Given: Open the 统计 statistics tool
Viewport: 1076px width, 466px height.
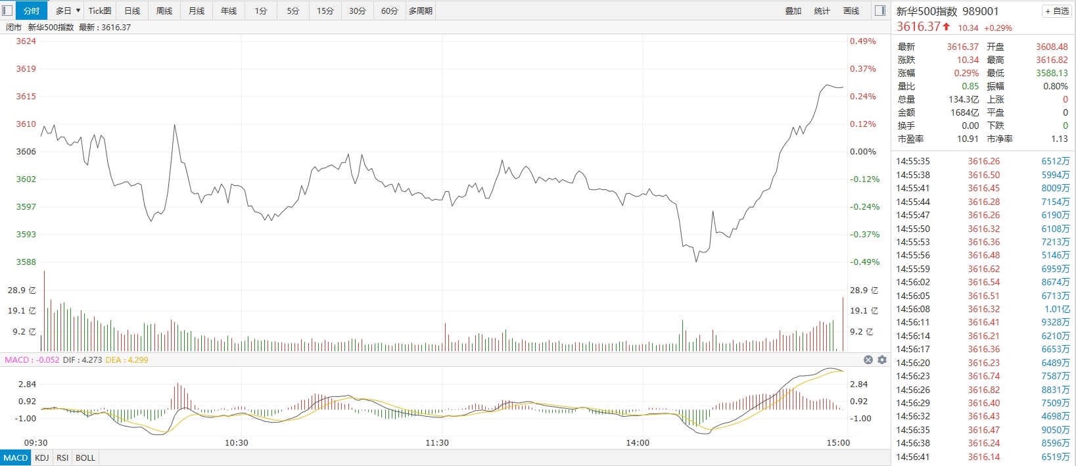Looking at the screenshot, I should (822, 11).
